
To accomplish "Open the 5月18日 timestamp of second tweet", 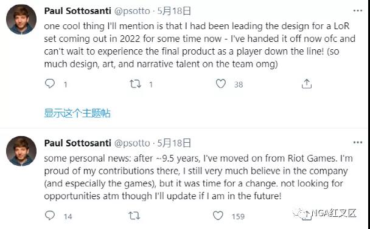I will click(174, 143).
